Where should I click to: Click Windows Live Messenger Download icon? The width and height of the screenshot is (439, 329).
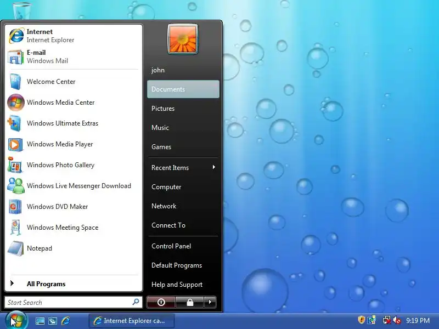16,186
